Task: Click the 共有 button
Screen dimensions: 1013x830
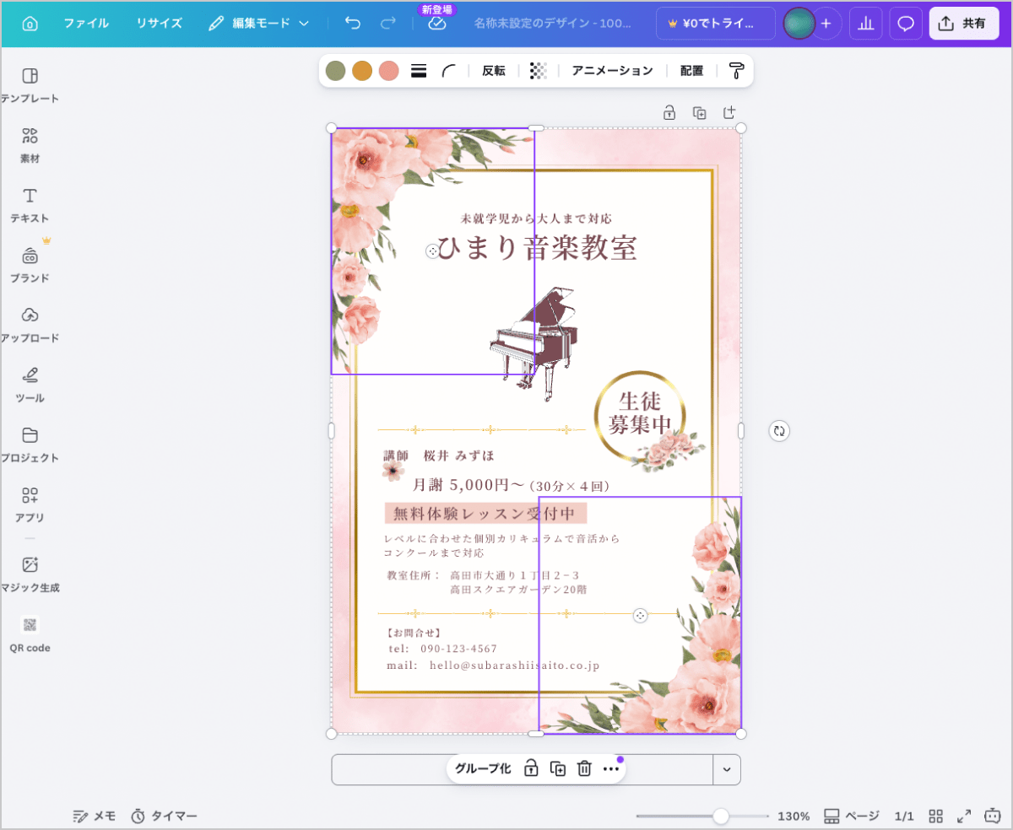Action: [963, 23]
